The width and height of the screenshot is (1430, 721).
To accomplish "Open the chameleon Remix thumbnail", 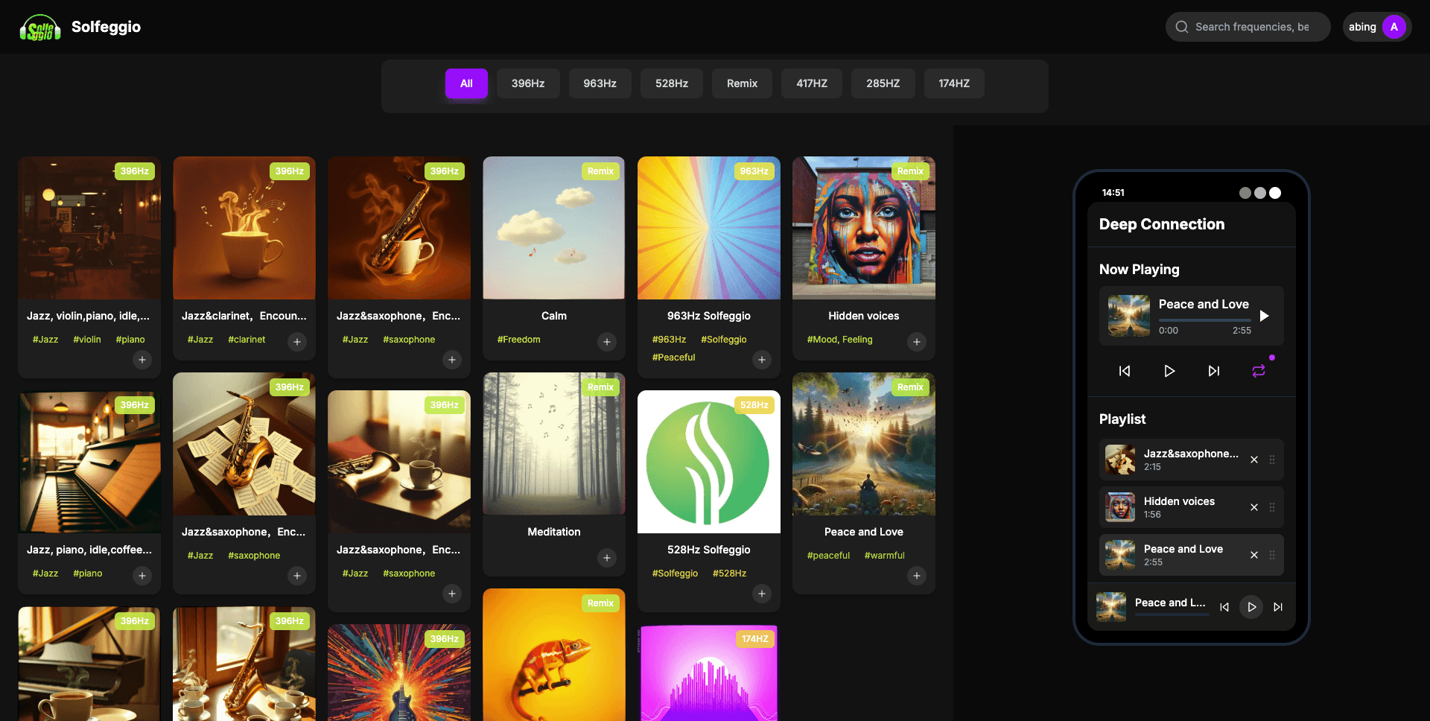I will 554,655.
